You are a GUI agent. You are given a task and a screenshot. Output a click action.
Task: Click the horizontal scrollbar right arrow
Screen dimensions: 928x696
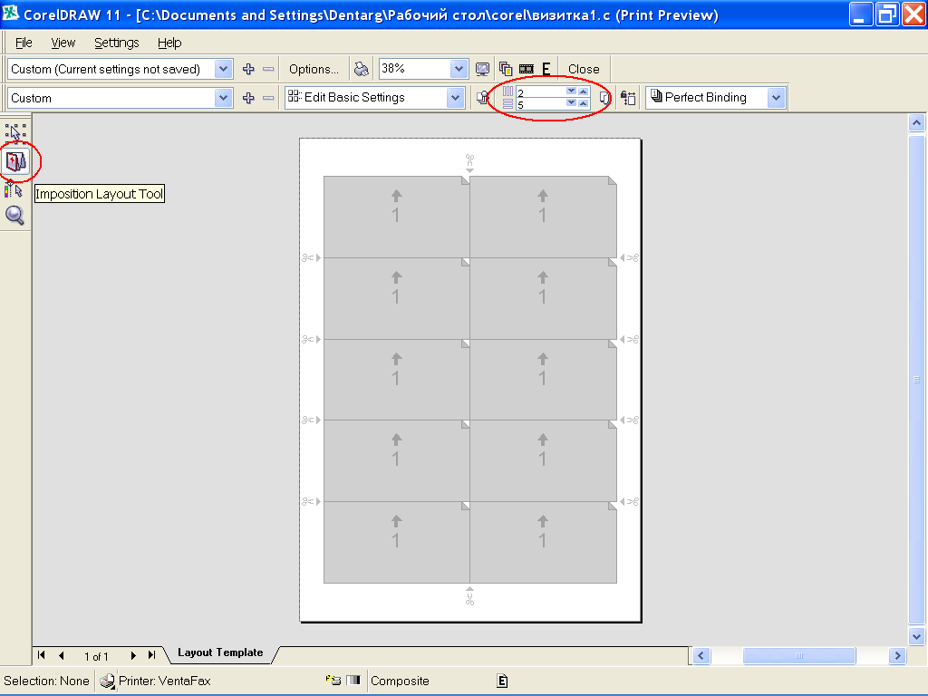pyautogui.click(x=897, y=656)
